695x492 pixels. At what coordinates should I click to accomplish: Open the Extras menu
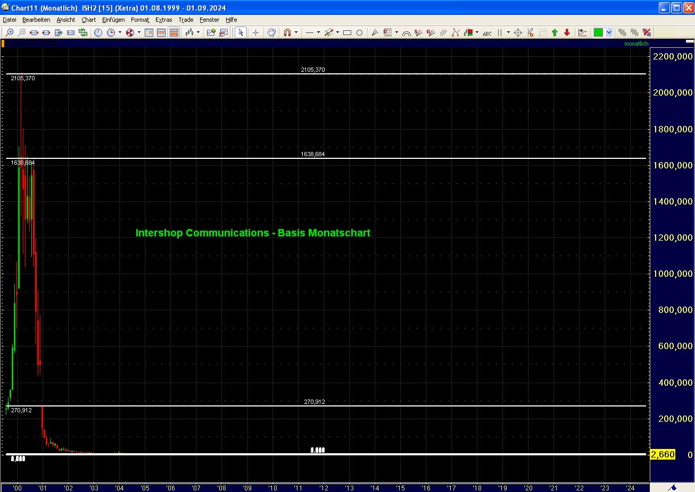tap(163, 20)
